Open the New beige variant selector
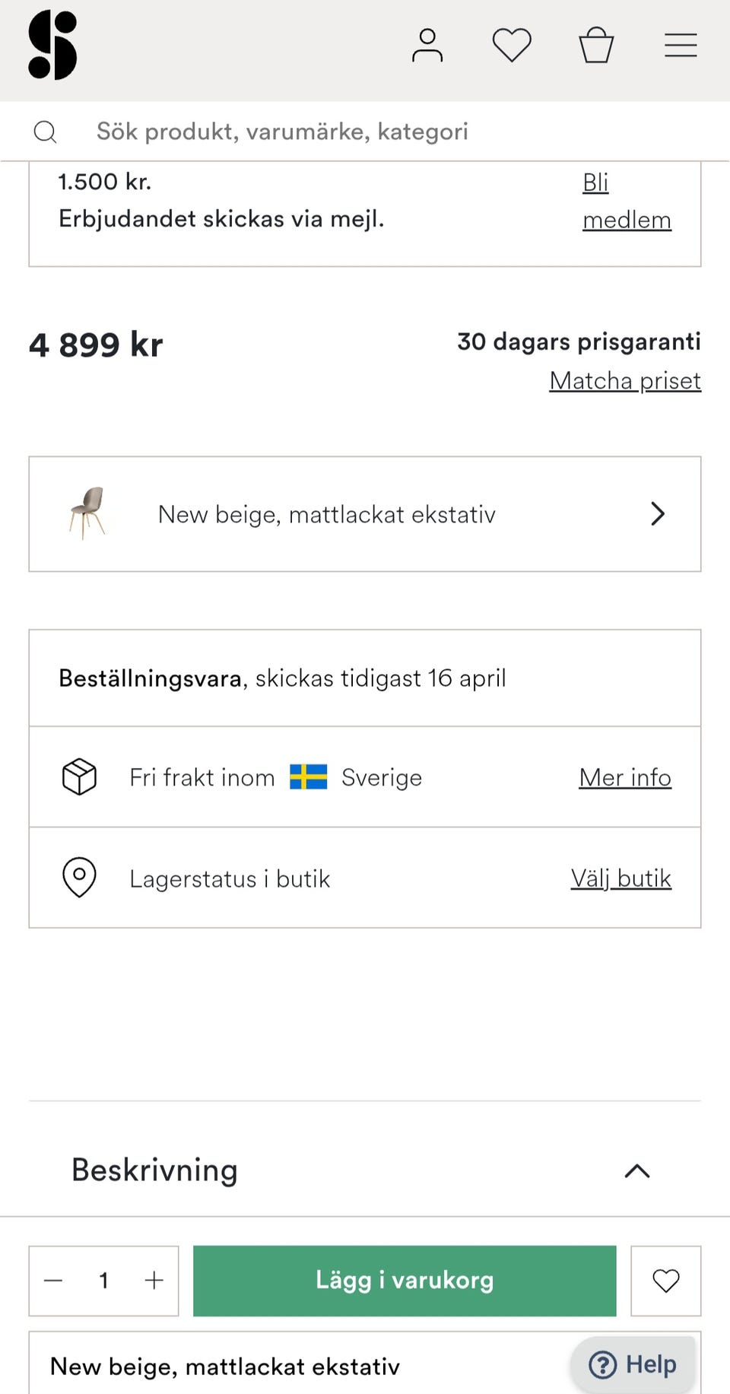The width and height of the screenshot is (730, 1394). click(365, 514)
